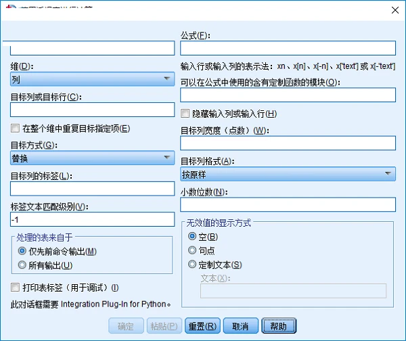Open the 维(D) dropdown showing 列
This screenshot has width=406, height=341.
click(92, 79)
